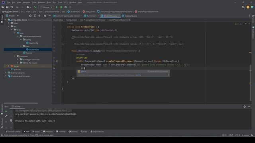The height and width of the screenshot is (143, 255).
Task: Collapse the config package
Action: coord(21,40)
